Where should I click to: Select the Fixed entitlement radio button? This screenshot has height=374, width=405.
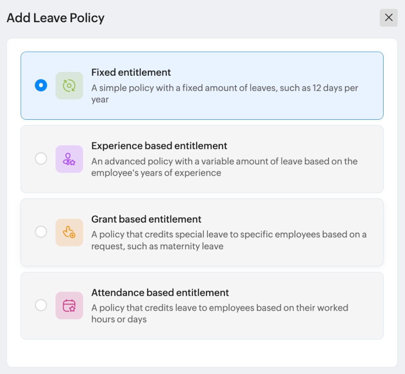tap(41, 86)
